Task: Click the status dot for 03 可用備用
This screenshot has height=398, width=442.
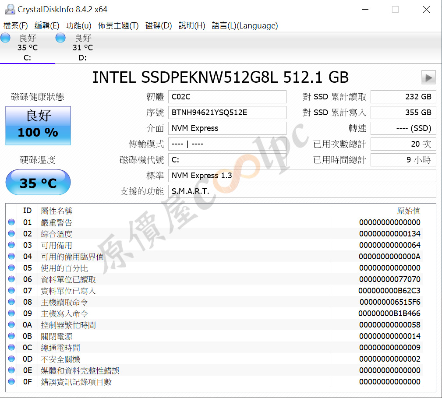Action: coord(11,245)
